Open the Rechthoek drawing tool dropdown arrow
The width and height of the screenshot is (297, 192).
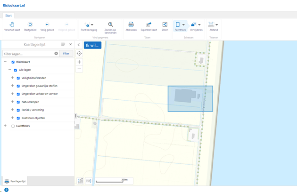(x=183, y=24)
